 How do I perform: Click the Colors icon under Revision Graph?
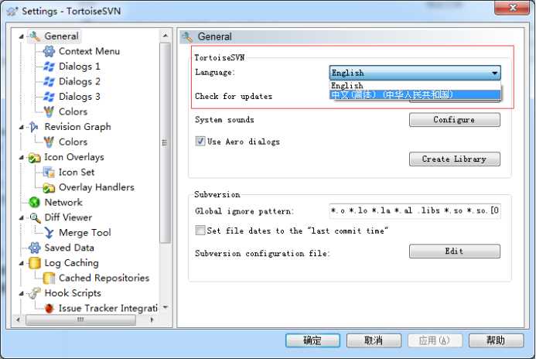(49, 142)
